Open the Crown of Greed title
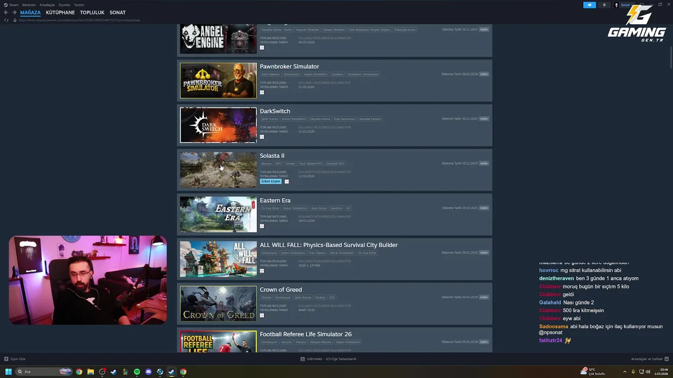This screenshot has width=673, height=378. [x=281, y=290]
